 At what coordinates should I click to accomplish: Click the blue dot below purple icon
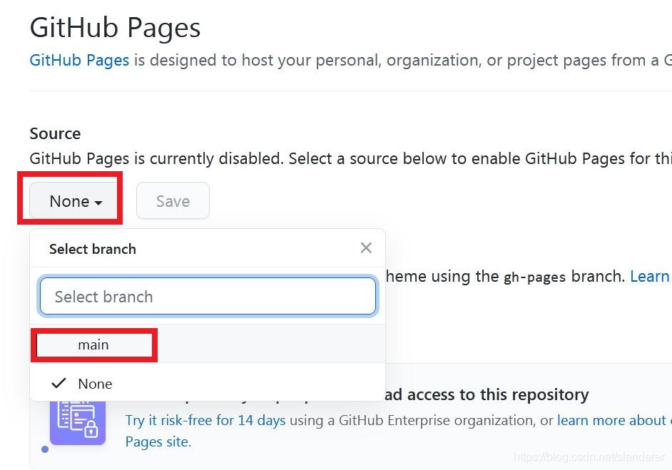45,449
